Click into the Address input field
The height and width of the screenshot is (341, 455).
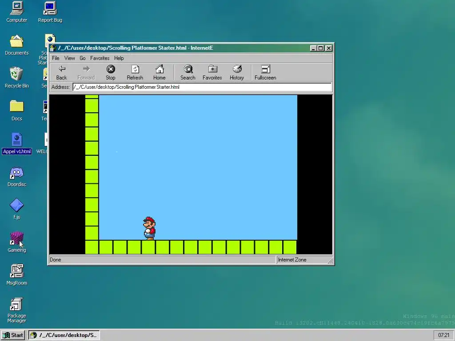coord(202,87)
